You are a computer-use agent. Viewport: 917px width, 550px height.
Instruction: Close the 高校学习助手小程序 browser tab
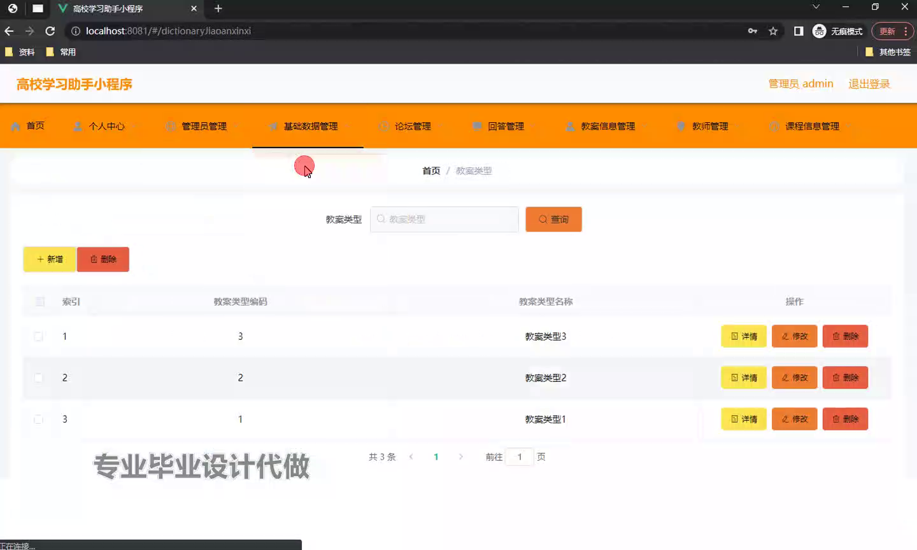194,8
